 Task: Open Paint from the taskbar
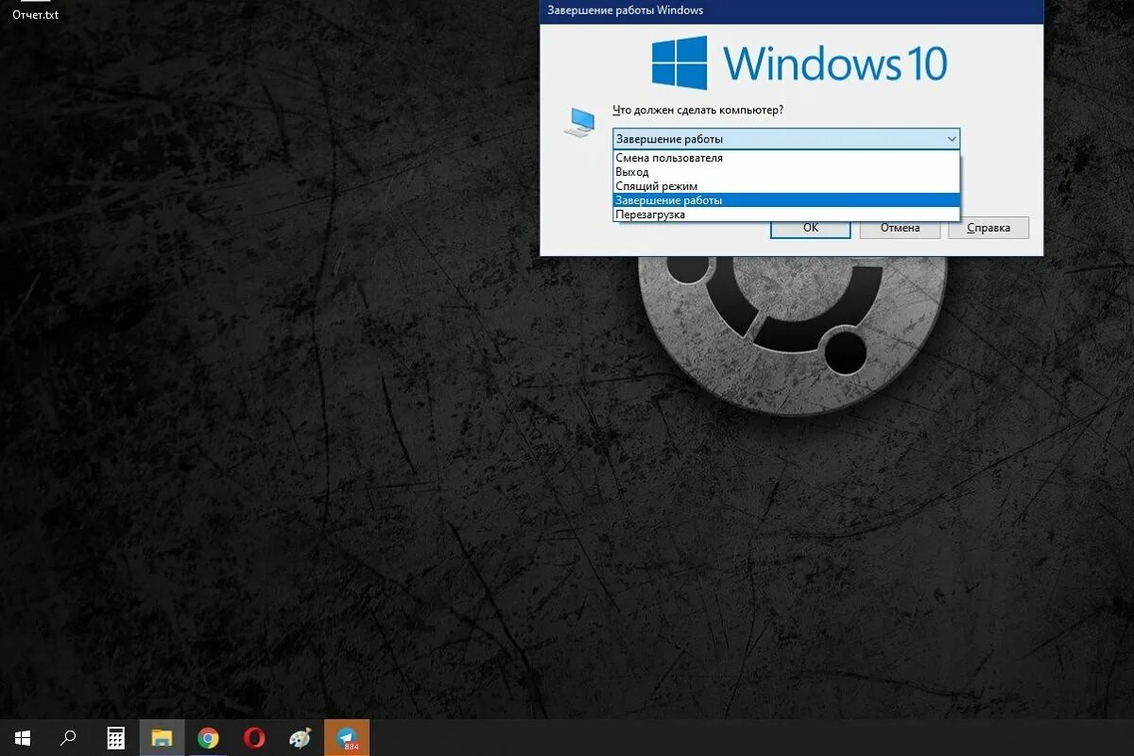(300, 738)
